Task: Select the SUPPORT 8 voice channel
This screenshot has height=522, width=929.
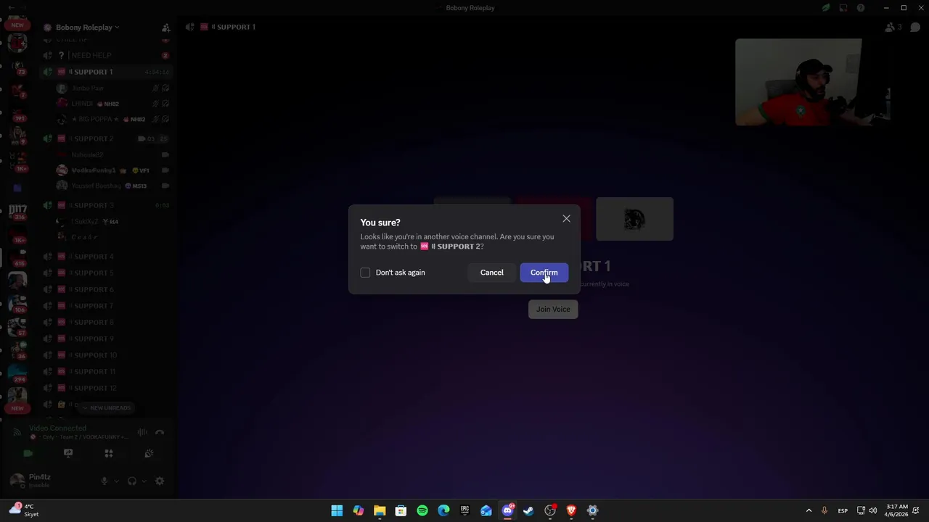Action: [x=106, y=323]
